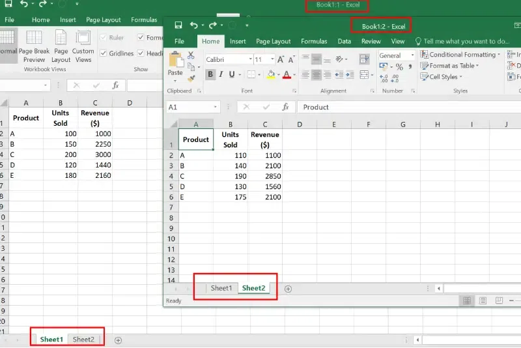Open Insert tab in Book1:2 window
This screenshot has height=348, width=521.
[x=238, y=41]
